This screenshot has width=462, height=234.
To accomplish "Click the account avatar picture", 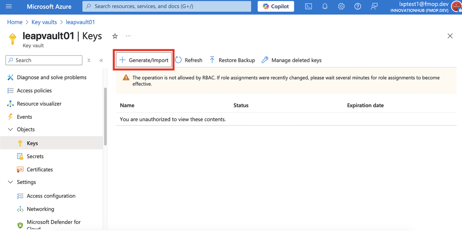I will click(x=456, y=6).
